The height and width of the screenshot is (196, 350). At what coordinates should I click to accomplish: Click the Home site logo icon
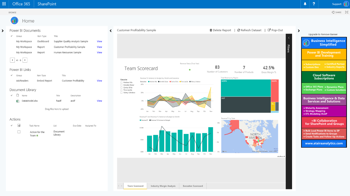[14, 21]
